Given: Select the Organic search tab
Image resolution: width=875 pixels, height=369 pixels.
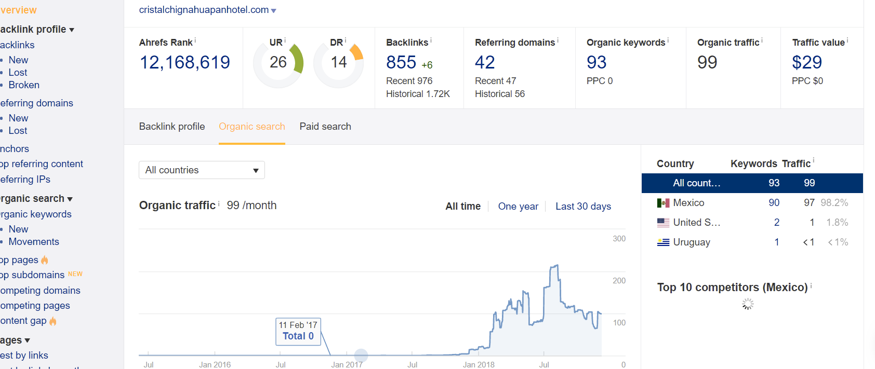Looking at the screenshot, I should point(252,127).
